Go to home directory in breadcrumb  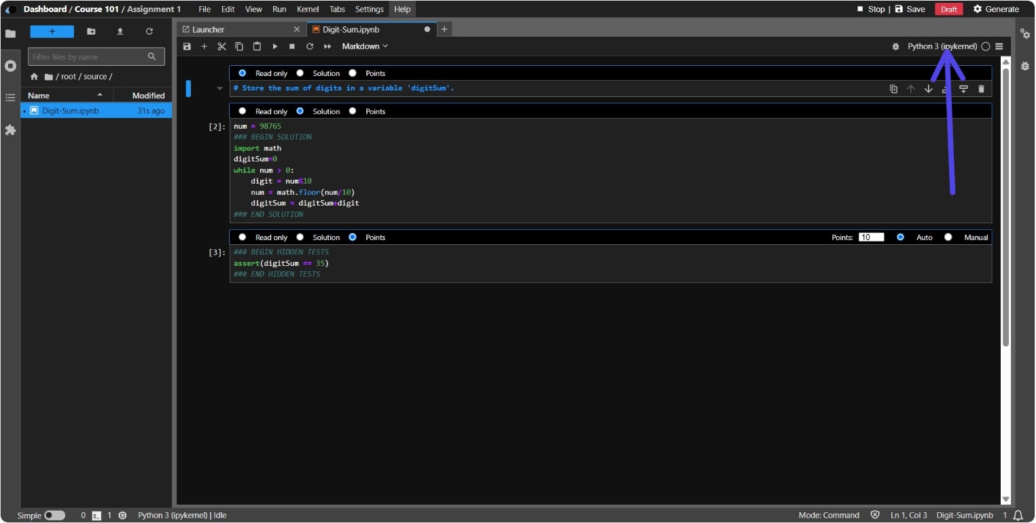click(34, 77)
